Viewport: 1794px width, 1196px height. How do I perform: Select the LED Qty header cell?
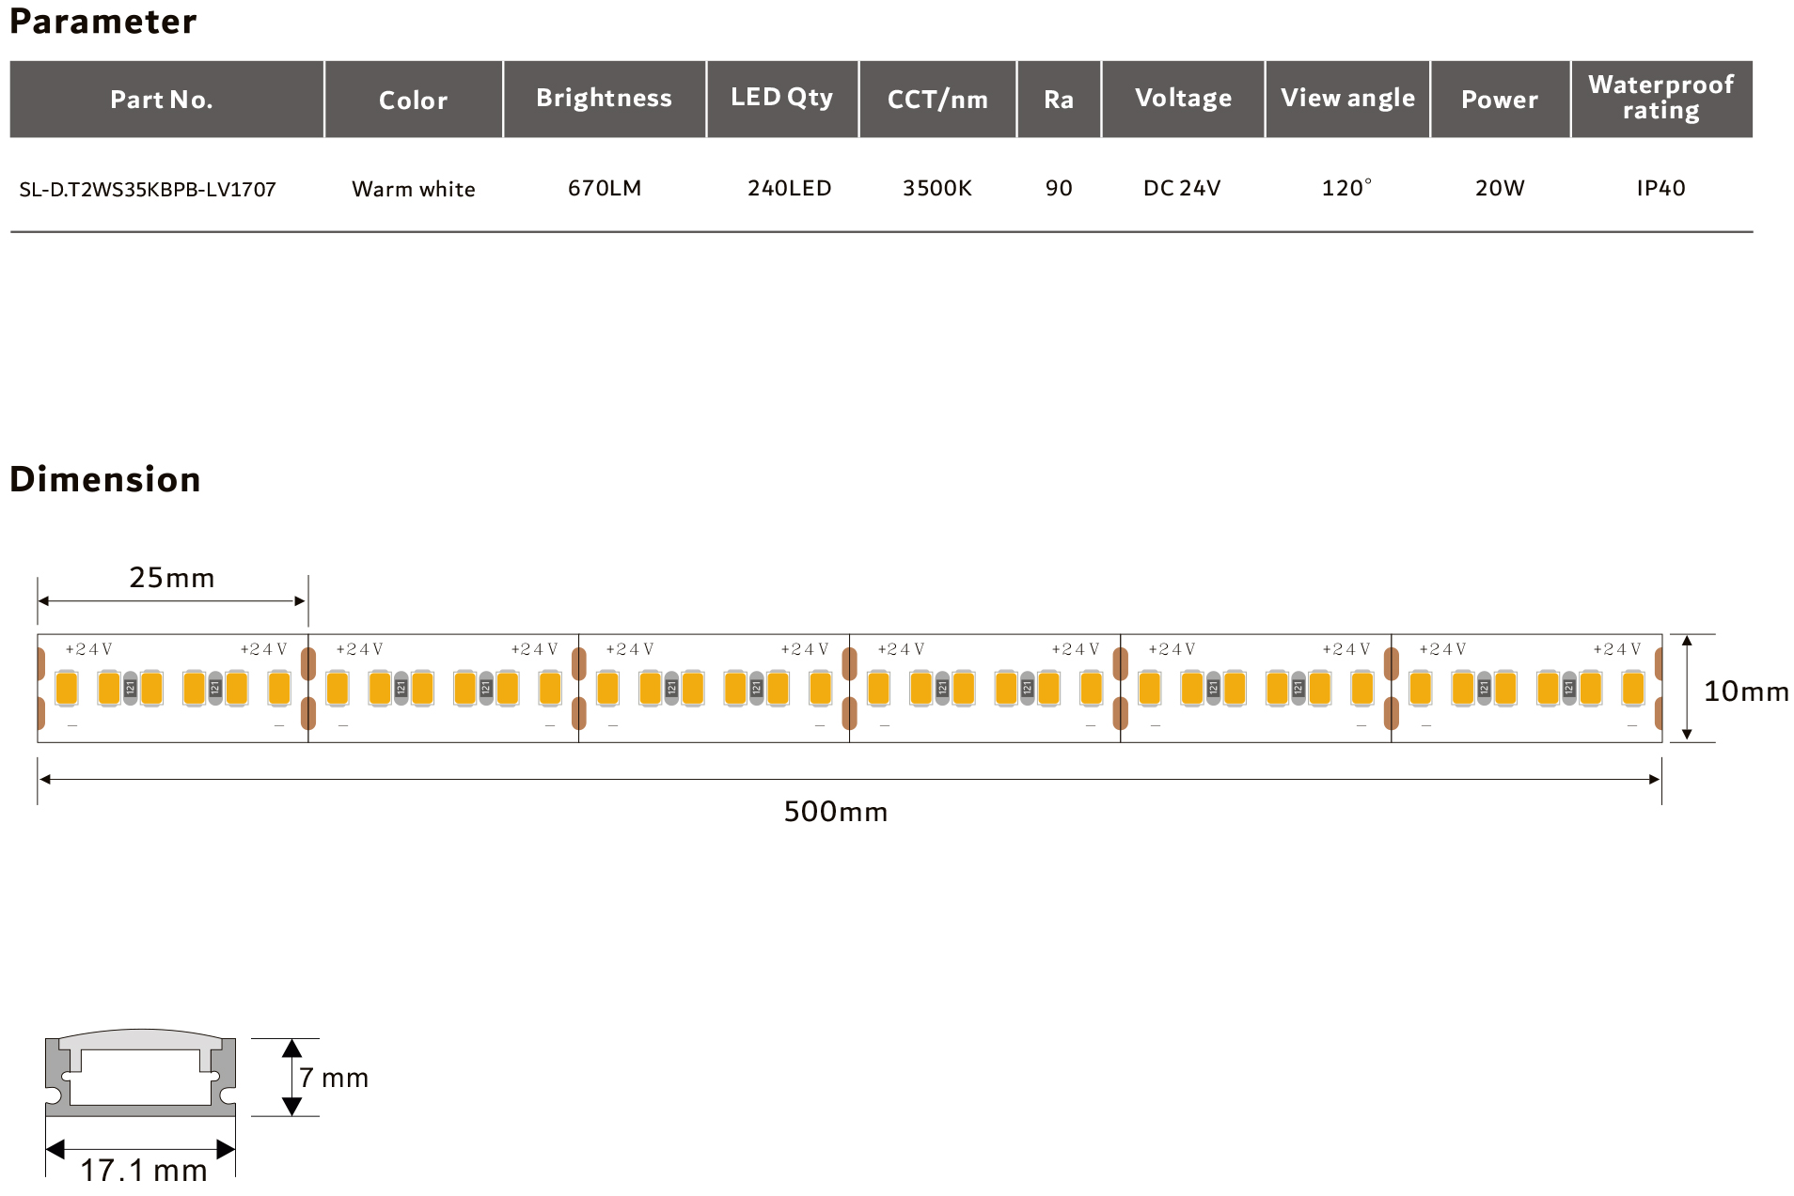[781, 98]
